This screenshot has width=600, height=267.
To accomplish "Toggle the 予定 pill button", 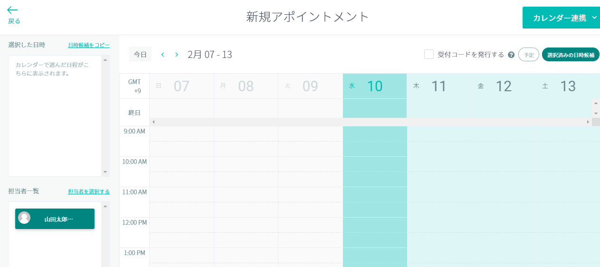I will coord(529,55).
